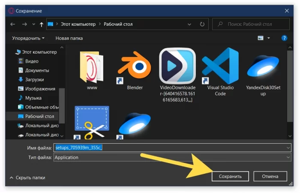Go up one folder level arrow

41,24
